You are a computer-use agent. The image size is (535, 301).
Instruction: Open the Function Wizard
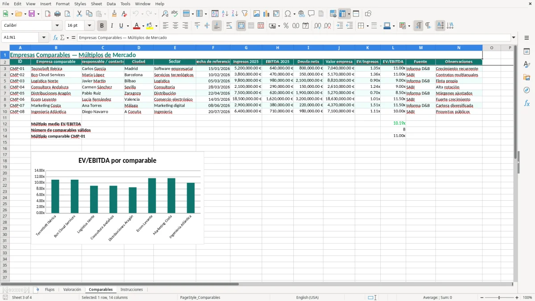(56, 38)
